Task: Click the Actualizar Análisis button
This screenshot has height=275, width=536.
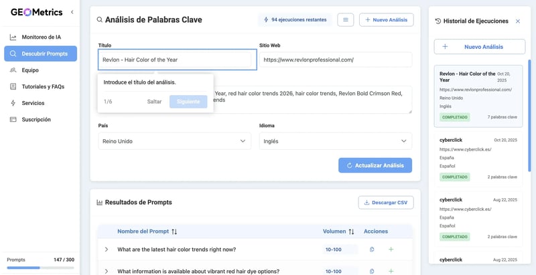Action: 375,165
